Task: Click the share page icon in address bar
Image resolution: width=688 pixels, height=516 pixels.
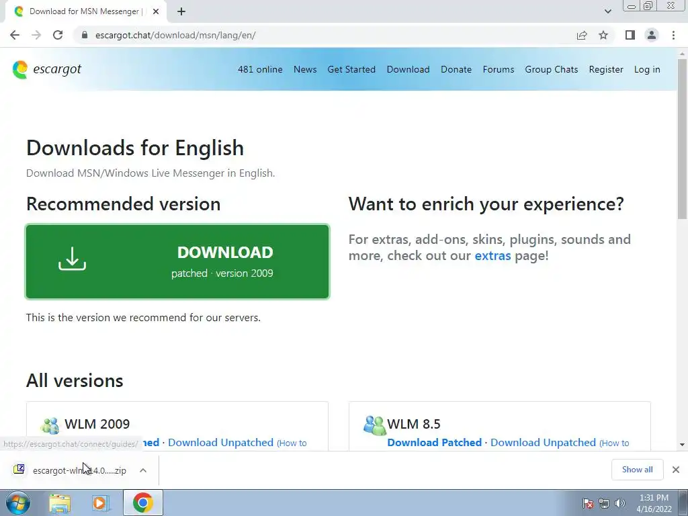Action: click(582, 35)
